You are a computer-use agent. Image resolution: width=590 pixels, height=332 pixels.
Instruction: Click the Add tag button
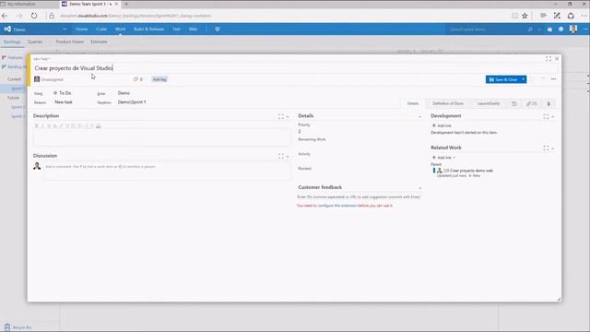pos(159,79)
